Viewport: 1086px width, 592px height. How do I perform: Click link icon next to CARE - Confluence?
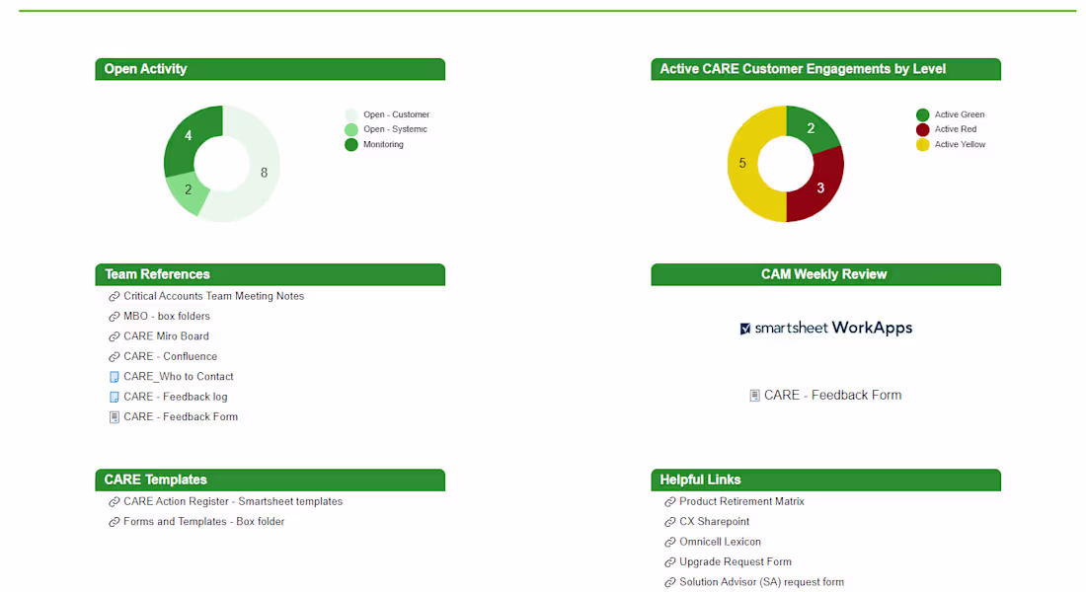[115, 356]
